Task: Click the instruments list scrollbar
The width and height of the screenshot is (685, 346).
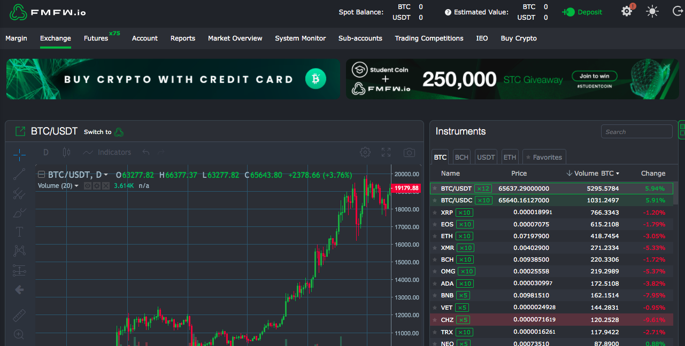Action: (676, 192)
